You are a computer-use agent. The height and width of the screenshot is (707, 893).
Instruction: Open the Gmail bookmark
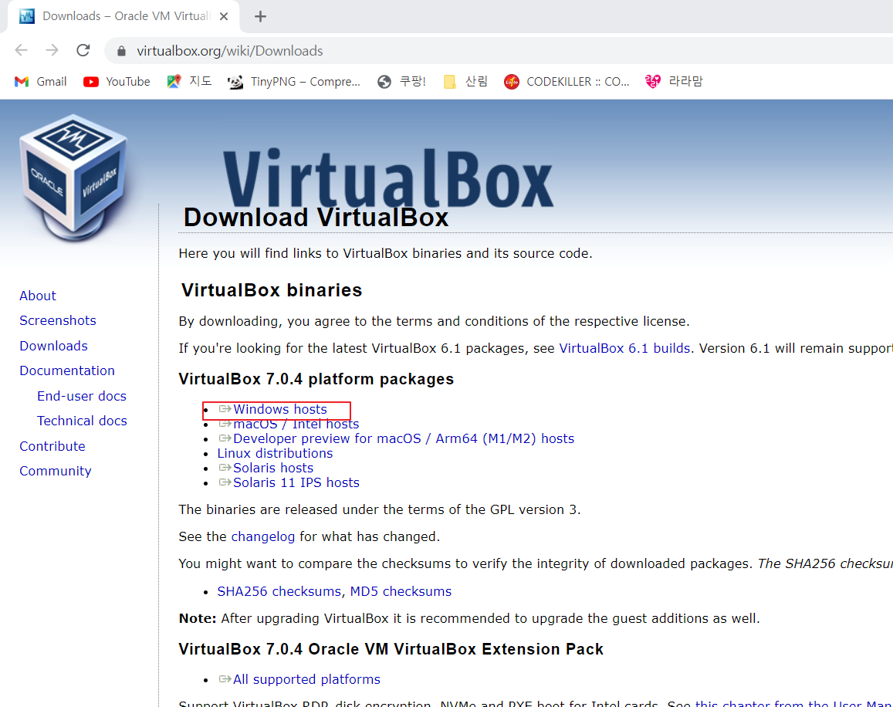[x=40, y=82]
